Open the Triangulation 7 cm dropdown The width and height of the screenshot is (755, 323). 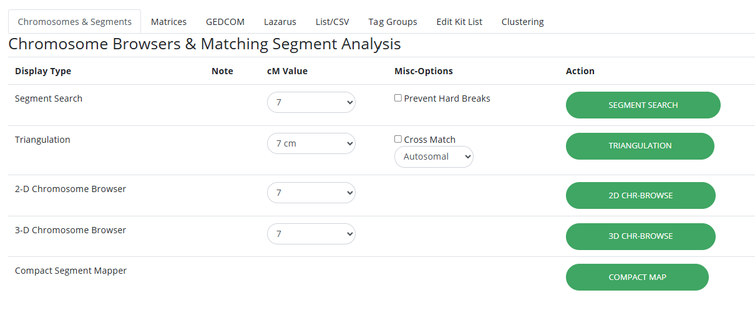click(311, 143)
